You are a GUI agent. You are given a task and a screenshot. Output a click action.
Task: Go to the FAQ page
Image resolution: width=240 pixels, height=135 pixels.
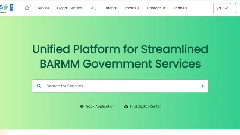(93, 8)
